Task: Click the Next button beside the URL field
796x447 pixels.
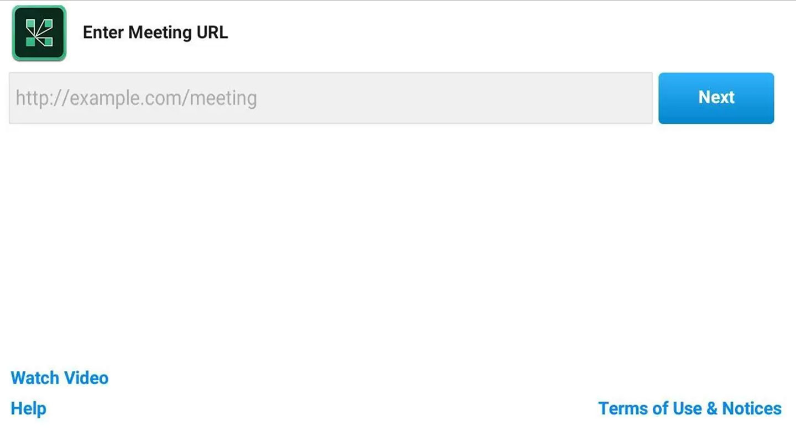Action: click(x=716, y=98)
